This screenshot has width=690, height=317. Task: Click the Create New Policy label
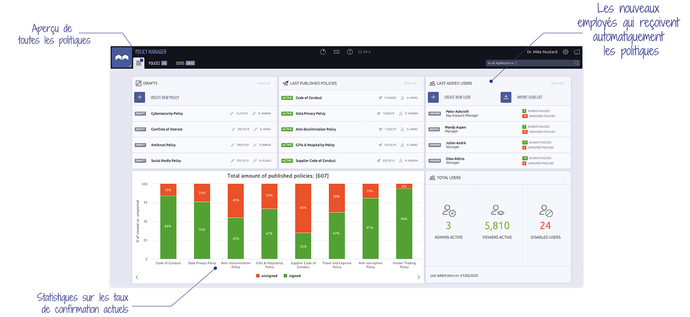[165, 98]
